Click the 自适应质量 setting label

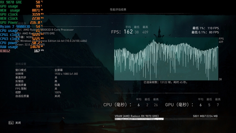pos(22,96)
